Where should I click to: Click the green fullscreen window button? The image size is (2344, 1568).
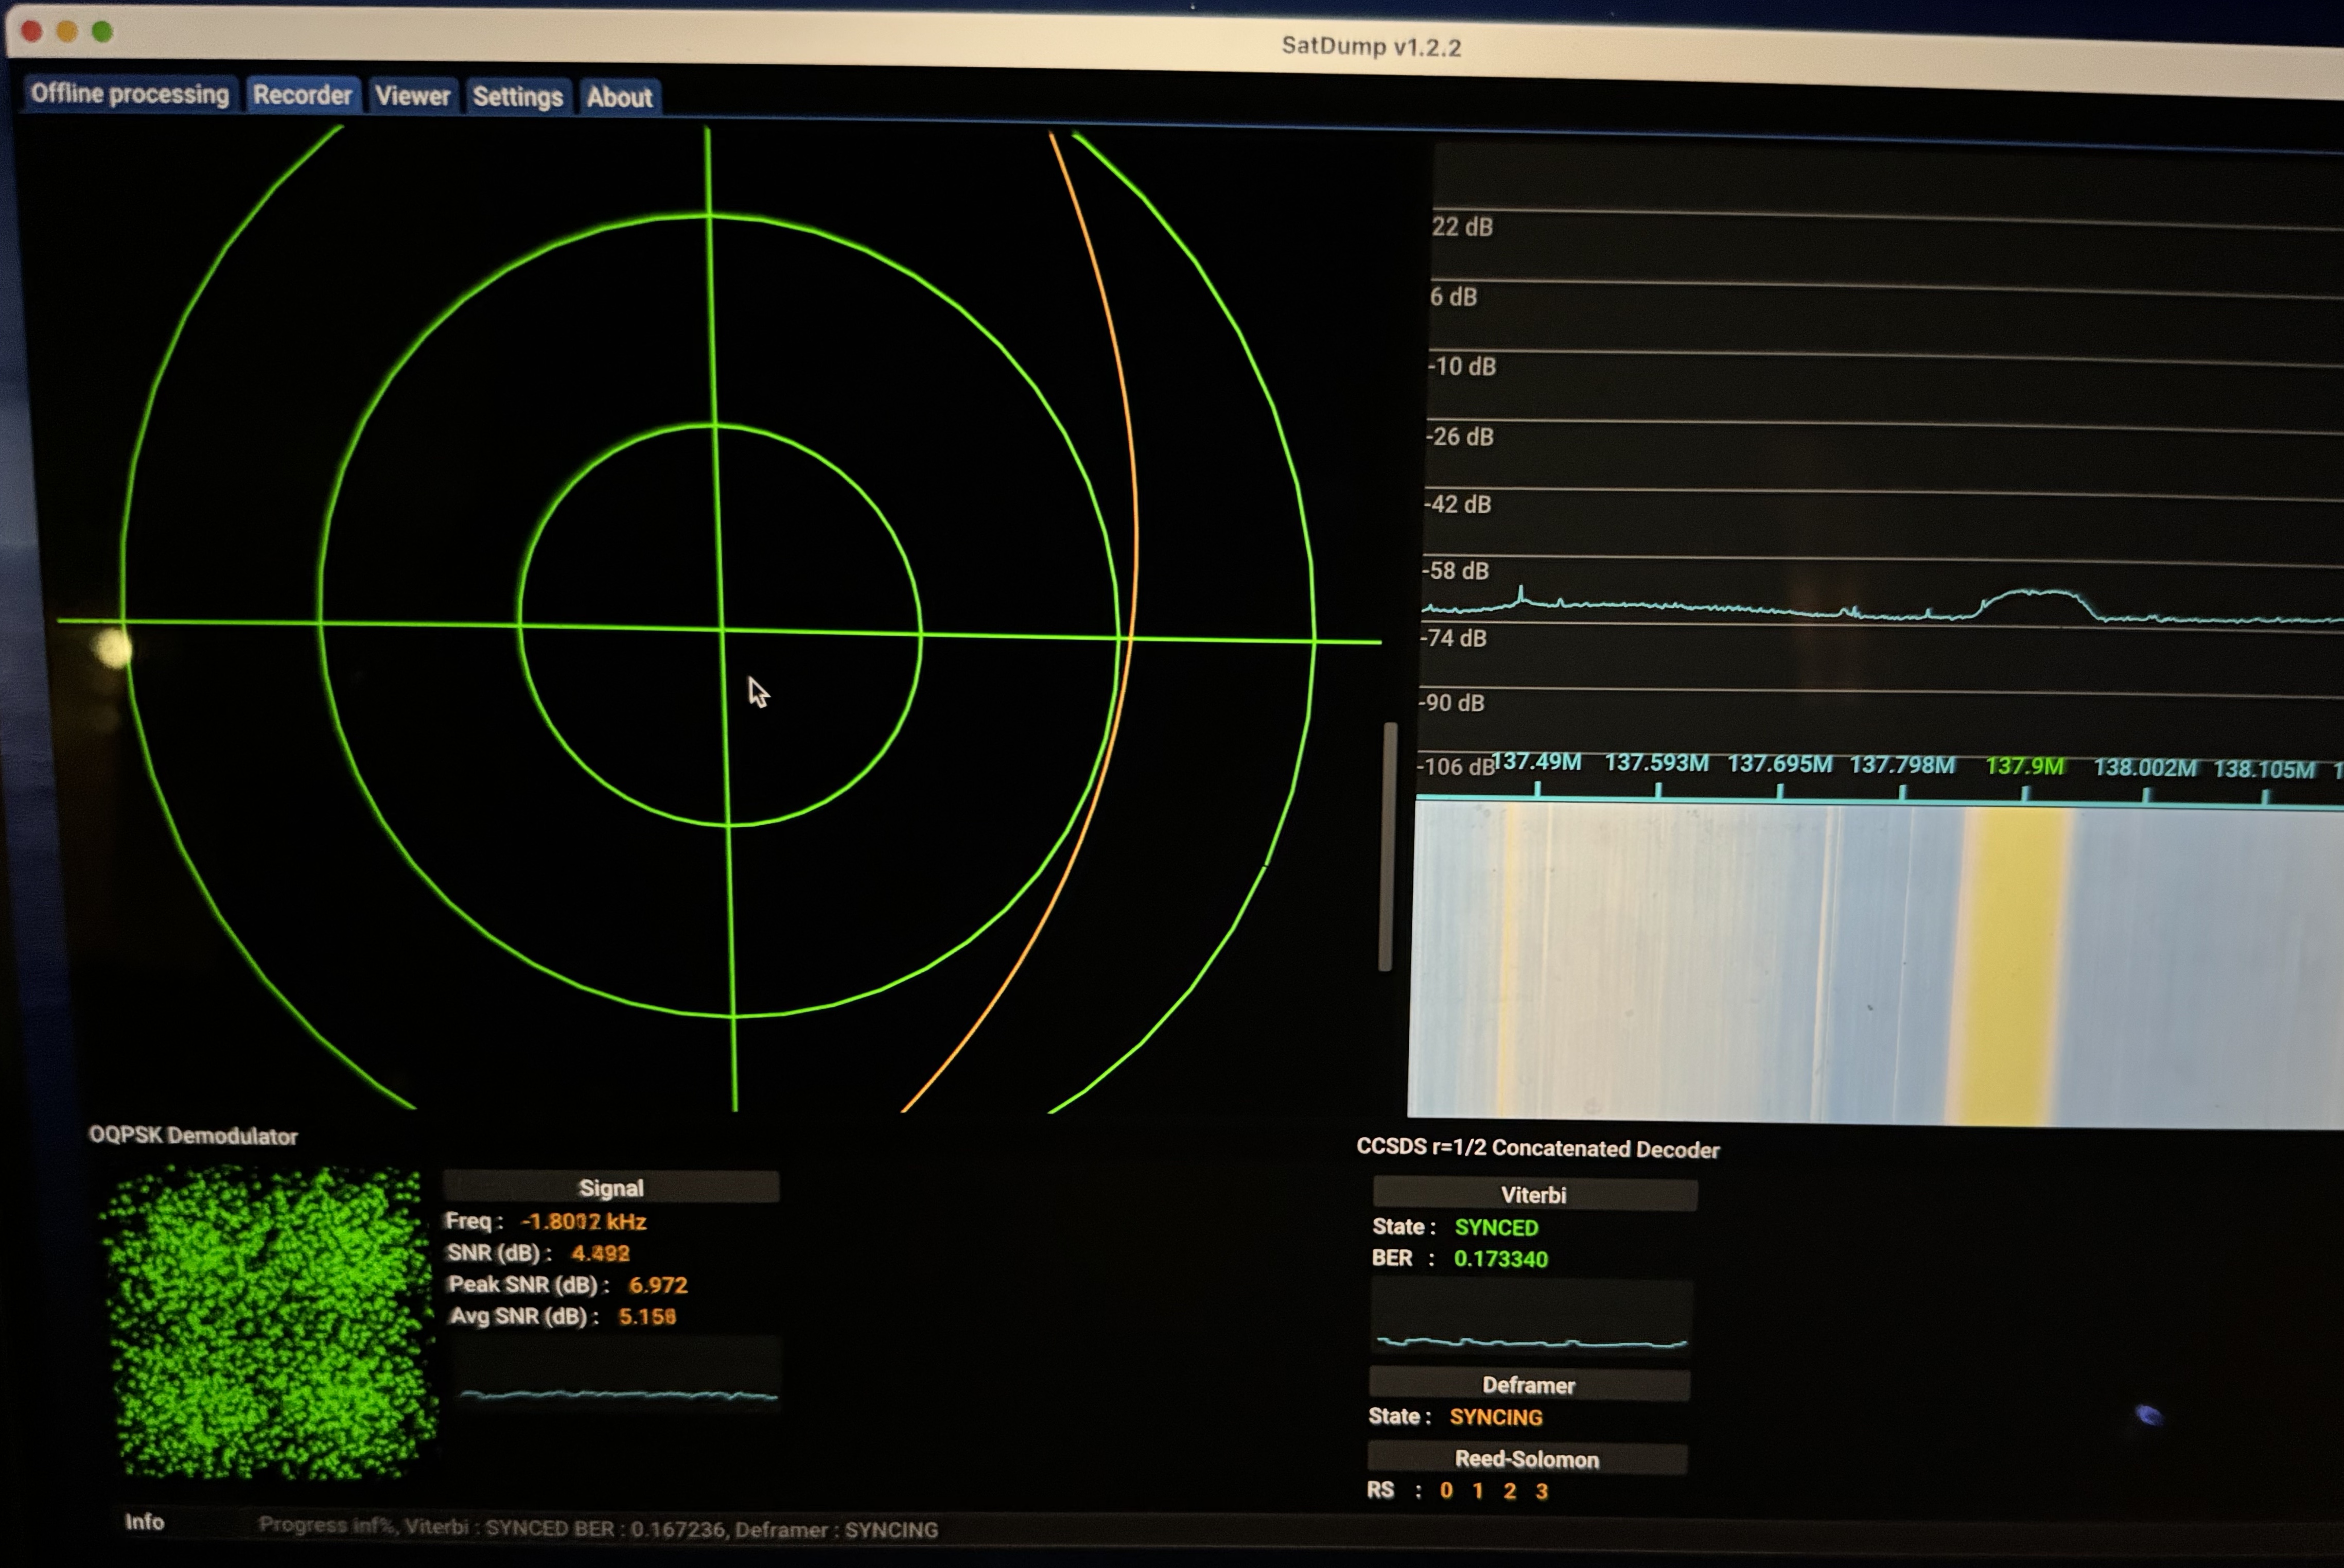pos(102,32)
